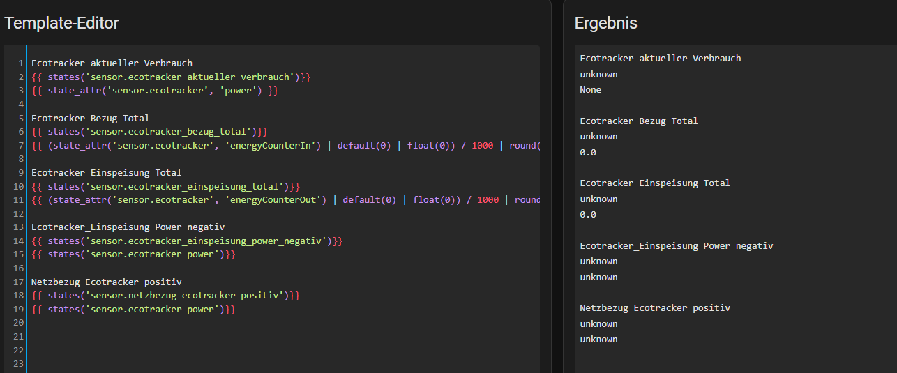Click the einspeisung_power_negativ states line
Viewport: 897px width, 373px height.
(187, 241)
